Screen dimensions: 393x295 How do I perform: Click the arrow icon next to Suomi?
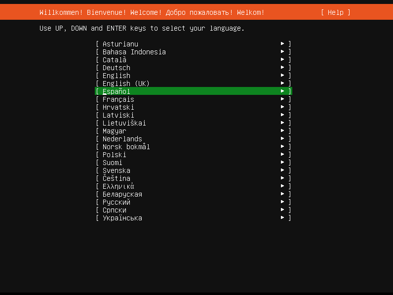(282, 163)
